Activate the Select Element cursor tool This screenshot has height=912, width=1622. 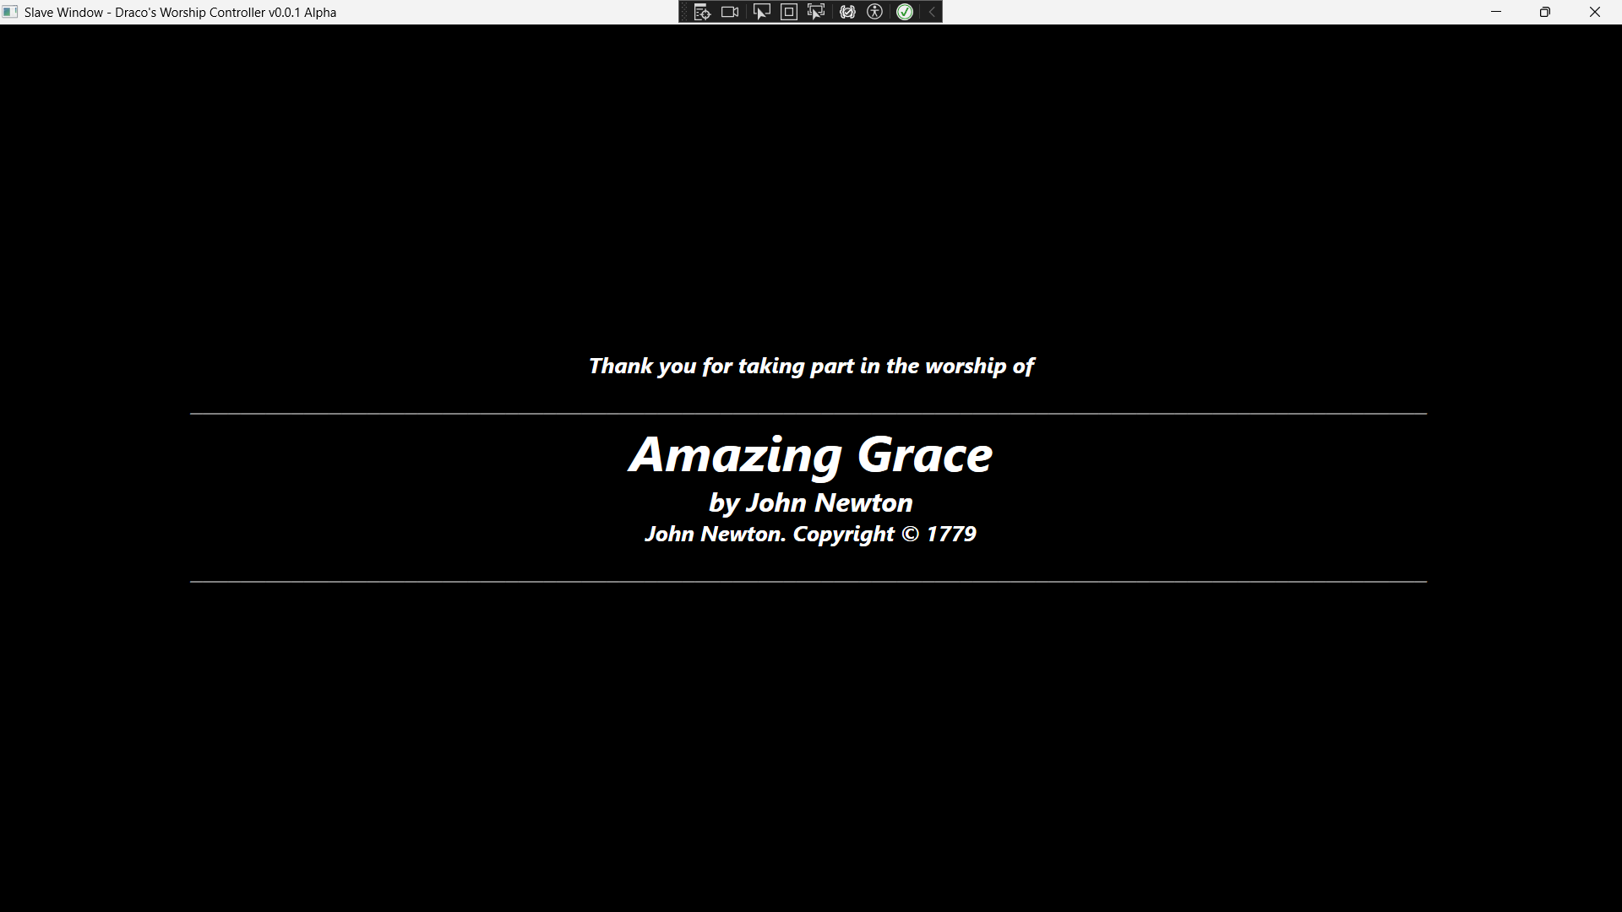[x=762, y=12]
